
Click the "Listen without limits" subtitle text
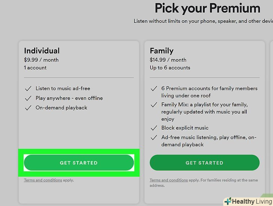click(x=202, y=21)
